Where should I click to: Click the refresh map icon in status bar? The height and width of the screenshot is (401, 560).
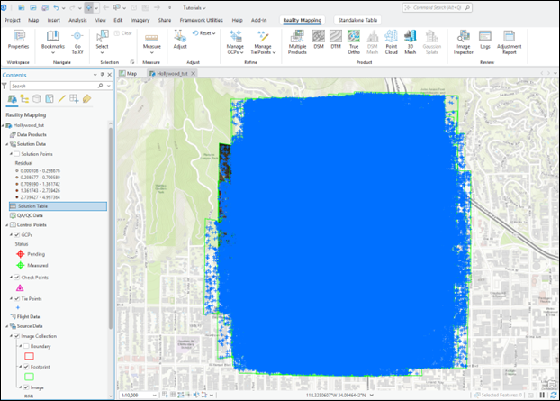553,395
